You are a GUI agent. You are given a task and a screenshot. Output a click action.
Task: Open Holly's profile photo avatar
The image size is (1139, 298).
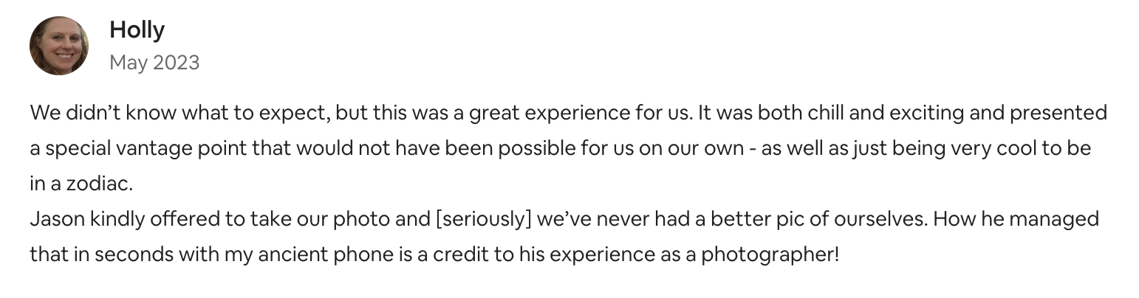pyautogui.click(x=59, y=46)
